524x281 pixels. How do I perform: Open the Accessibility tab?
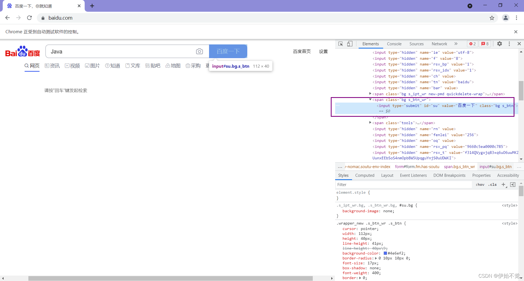click(508, 175)
